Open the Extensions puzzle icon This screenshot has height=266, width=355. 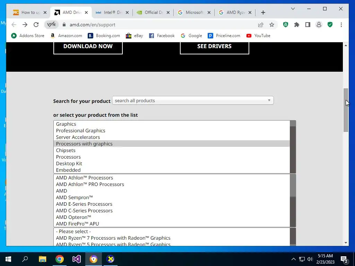[x=297, y=25]
